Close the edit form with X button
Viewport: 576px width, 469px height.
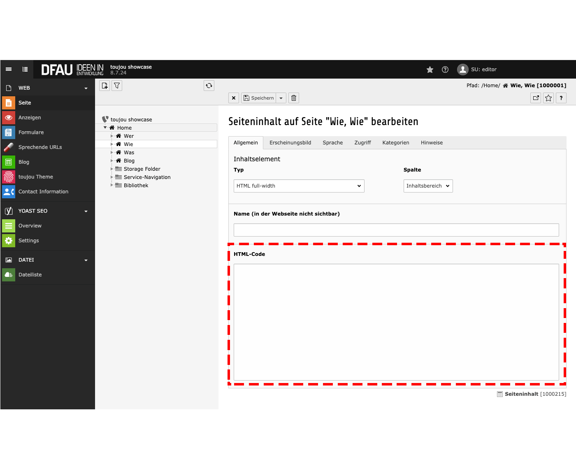coord(234,98)
